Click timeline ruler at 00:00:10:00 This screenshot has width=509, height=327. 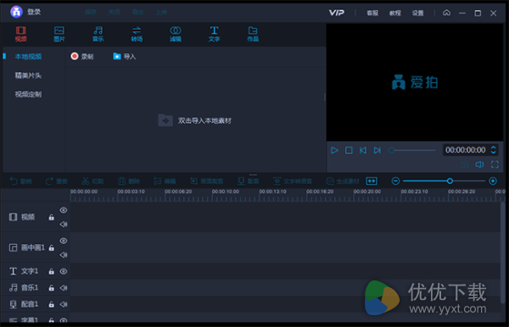[226, 191]
